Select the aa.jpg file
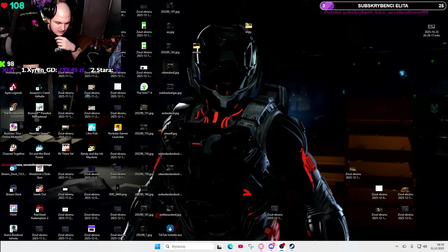Screen dimensions: 448x252 pos(170,28)
